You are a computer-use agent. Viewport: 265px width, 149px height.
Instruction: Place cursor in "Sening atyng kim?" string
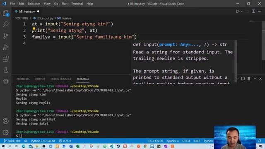click(86, 24)
